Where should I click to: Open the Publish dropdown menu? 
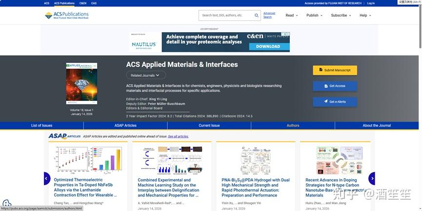coord(314,15)
